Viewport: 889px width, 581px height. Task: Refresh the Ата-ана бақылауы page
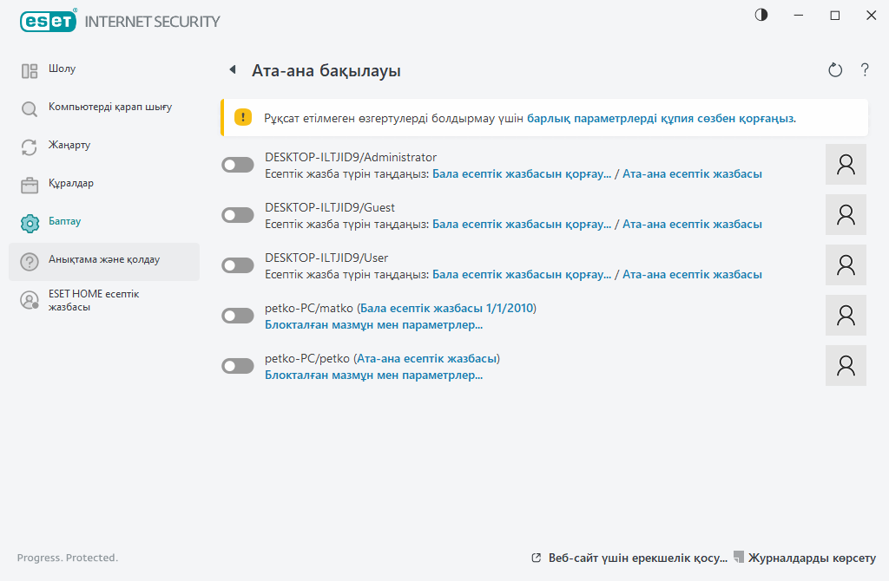(834, 70)
